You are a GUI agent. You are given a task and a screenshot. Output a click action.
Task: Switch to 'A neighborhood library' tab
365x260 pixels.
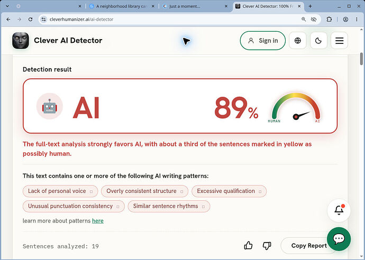pyautogui.click(x=121, y=6)
